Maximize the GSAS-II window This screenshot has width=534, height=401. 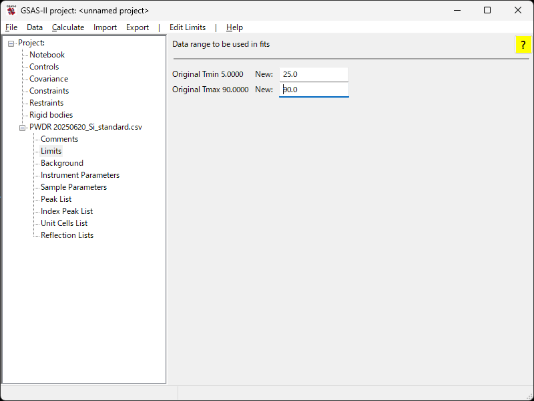tap(487, 11)
